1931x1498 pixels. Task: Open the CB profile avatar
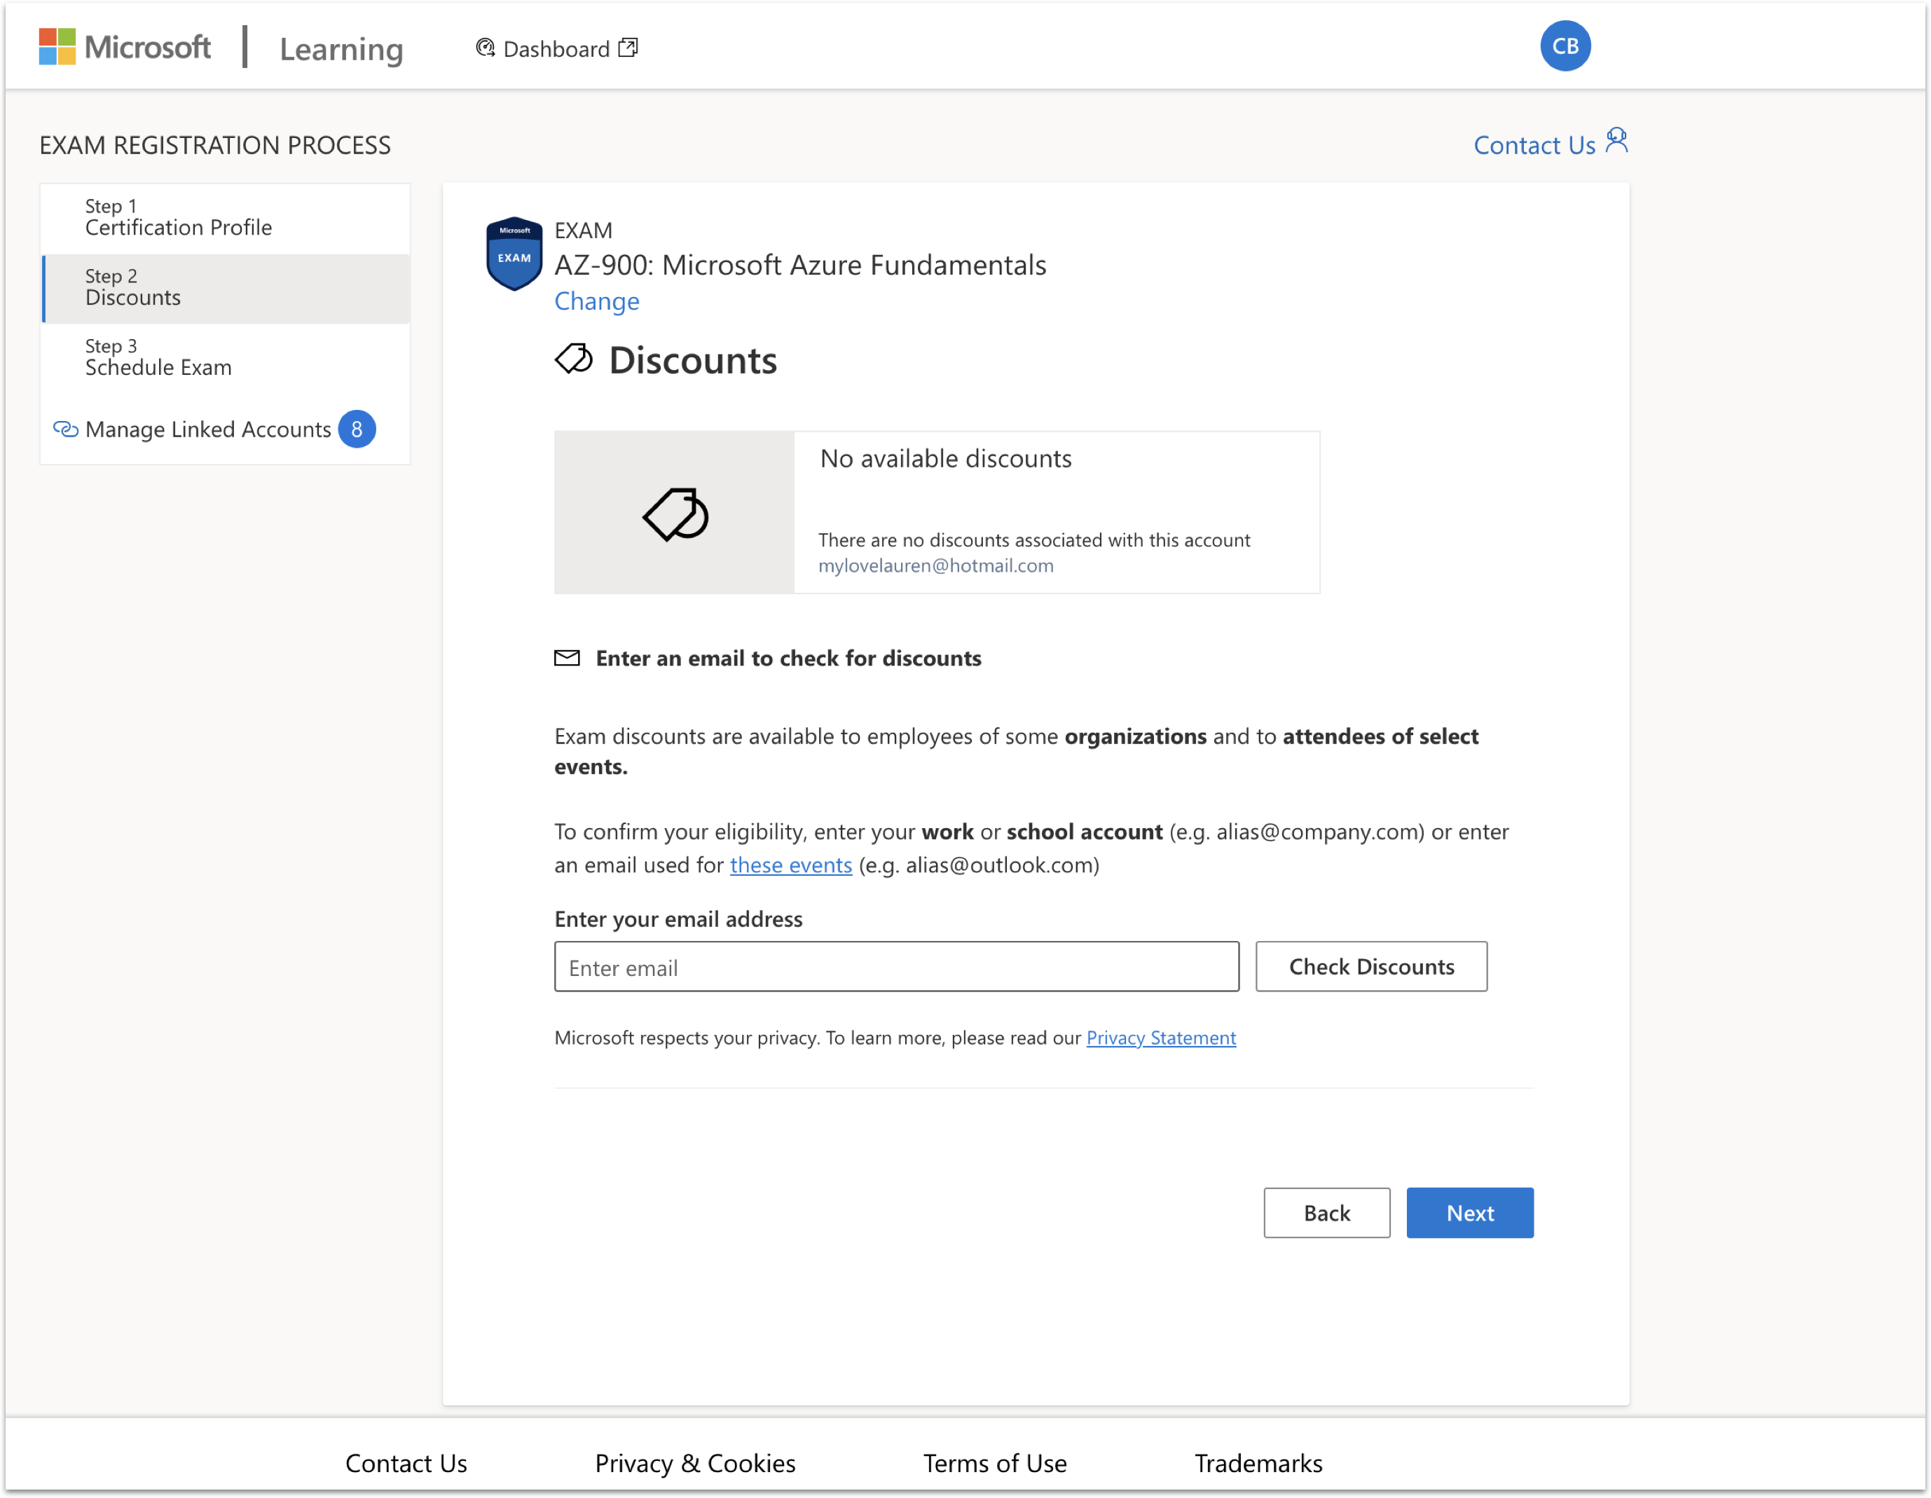1565,46
